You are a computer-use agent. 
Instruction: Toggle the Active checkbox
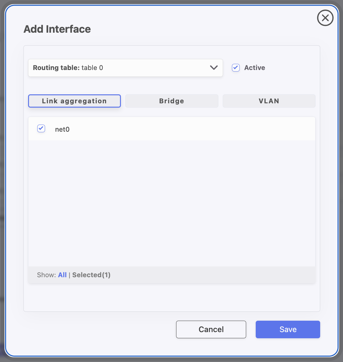(236, 68)
